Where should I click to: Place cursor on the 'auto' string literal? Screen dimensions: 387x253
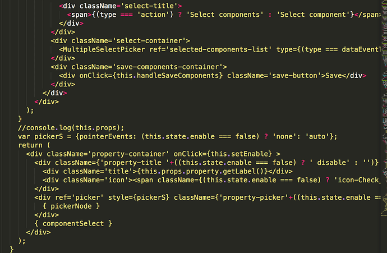point(317,136)
